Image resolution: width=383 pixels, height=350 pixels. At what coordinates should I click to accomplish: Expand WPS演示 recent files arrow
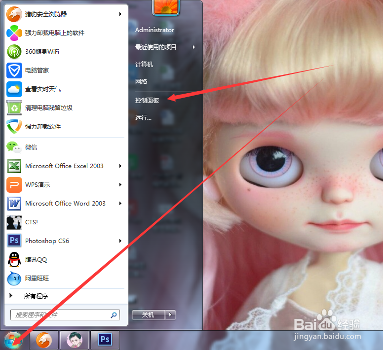pos(120,185)
